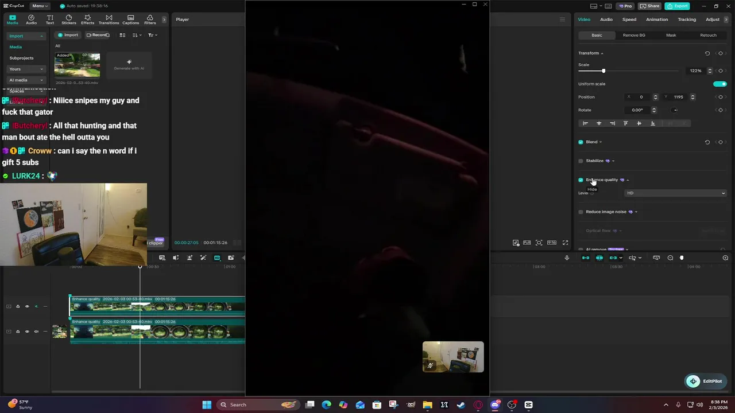The height and width of the screenshot is (413, 735).
Task: Click the Pro upgrade button
Action: pyautogui.click(x=625, y=6)
